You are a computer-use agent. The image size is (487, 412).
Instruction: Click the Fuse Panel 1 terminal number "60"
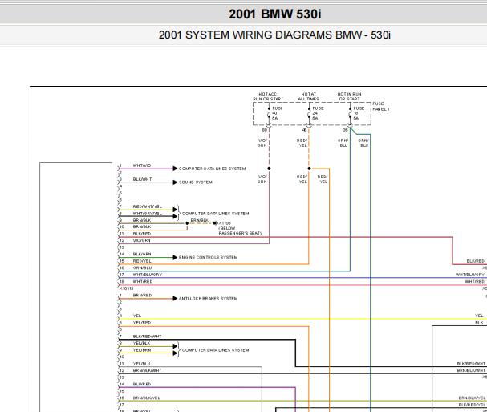[x=265, y=130]
